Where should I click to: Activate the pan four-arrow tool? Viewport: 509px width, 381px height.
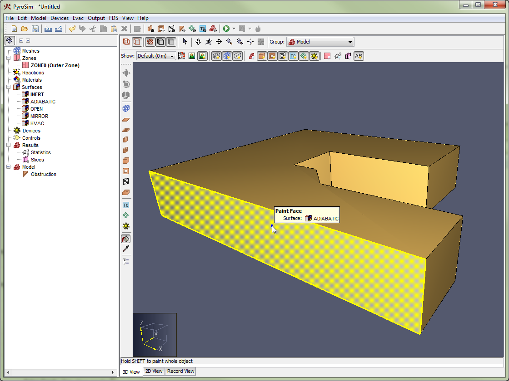point(219,42)
